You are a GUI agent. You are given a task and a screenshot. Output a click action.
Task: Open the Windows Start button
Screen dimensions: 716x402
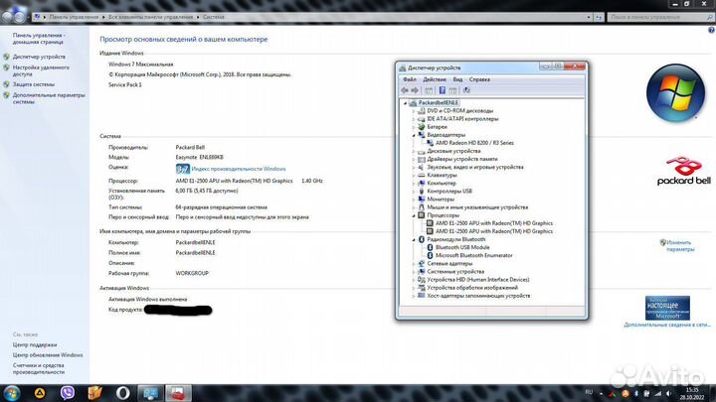(11, 393)
